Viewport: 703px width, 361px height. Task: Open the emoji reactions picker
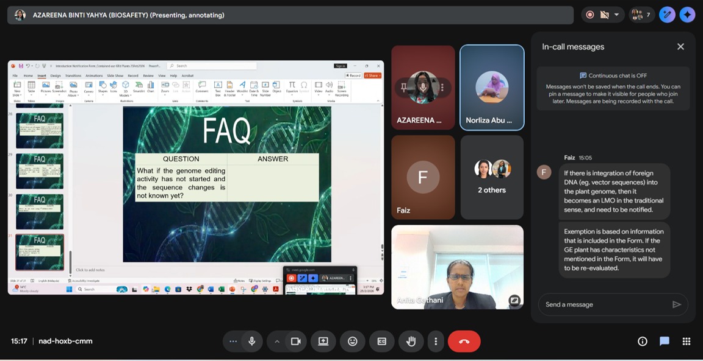tap(353, 342)
